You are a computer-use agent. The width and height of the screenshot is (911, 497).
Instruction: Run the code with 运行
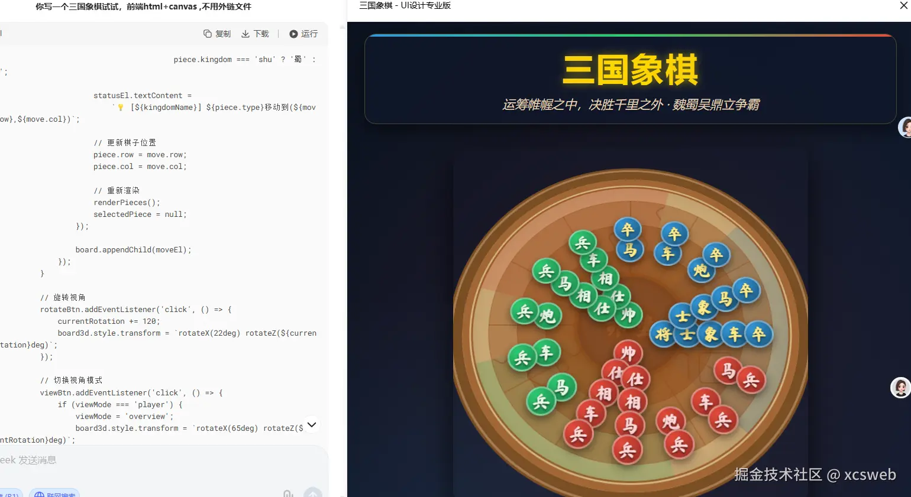pos(303,34)
